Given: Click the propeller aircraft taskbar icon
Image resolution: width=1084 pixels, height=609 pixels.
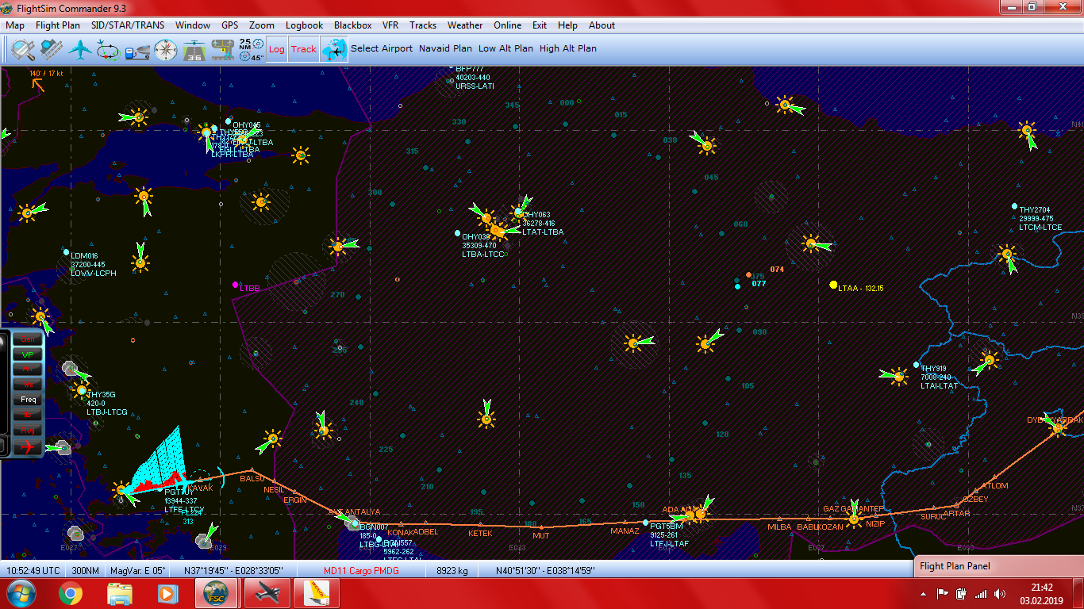Looking at the screenshot, I should tap(267, 593).
